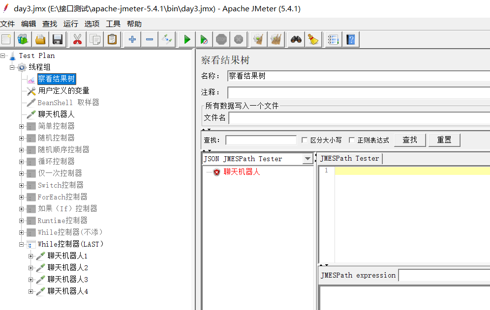Expand all with the plus icon
Image resolution: width=490 pixels, height=310 pixels.
(x=132, y=40)
